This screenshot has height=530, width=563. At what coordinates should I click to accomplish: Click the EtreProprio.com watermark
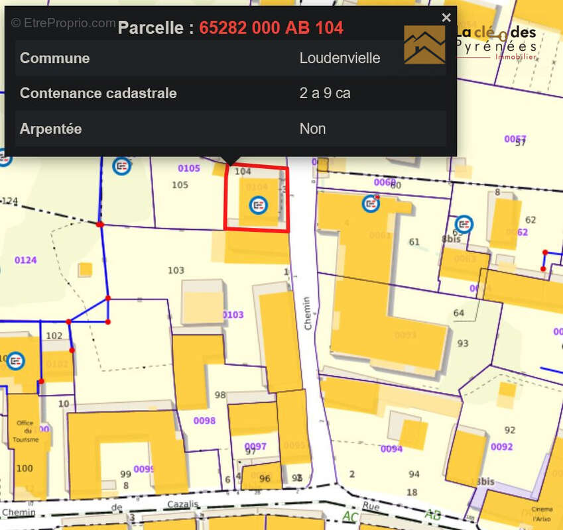coord(63,23)
